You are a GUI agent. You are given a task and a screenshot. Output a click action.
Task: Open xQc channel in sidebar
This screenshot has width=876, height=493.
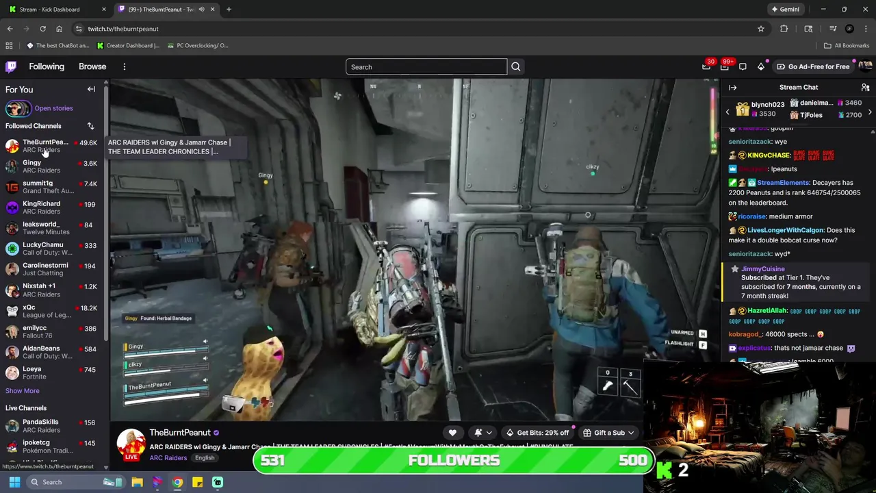tap(53, 311)
